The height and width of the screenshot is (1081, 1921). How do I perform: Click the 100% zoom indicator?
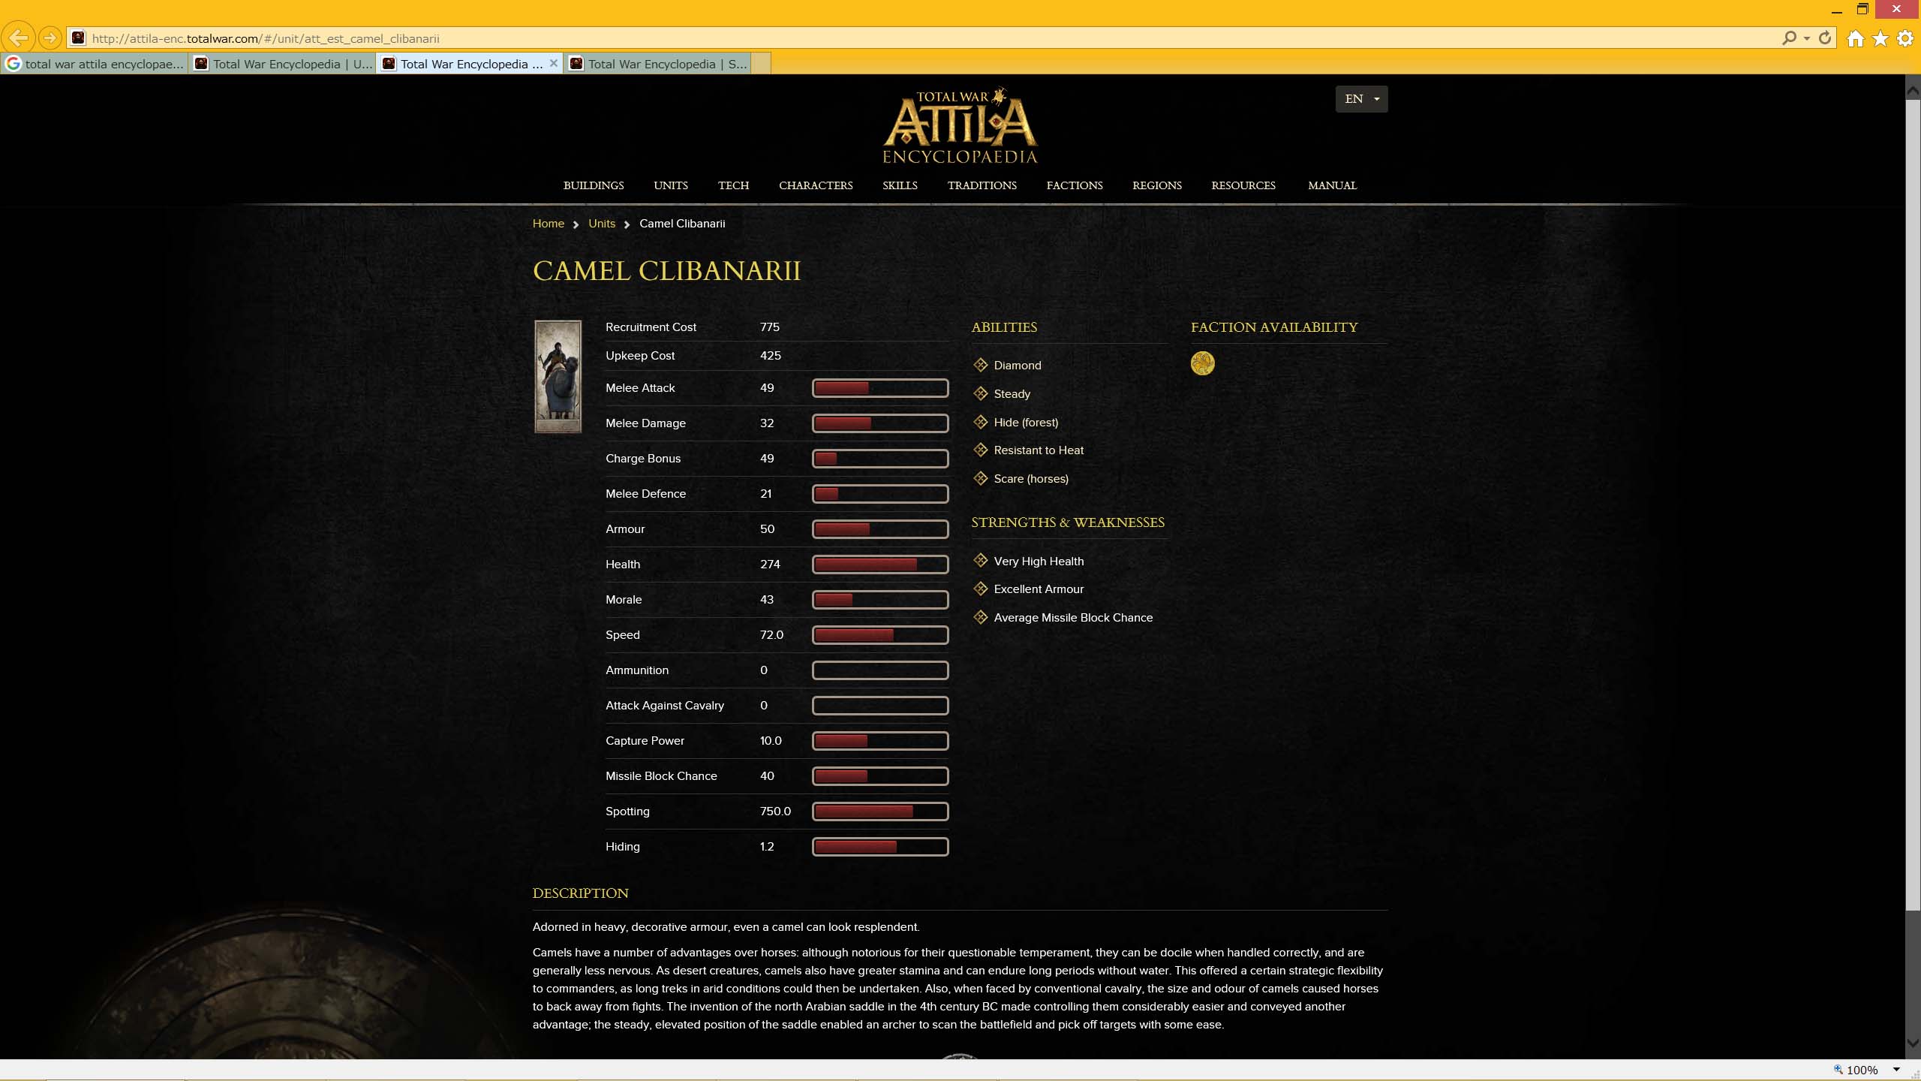[1862, 1070]
